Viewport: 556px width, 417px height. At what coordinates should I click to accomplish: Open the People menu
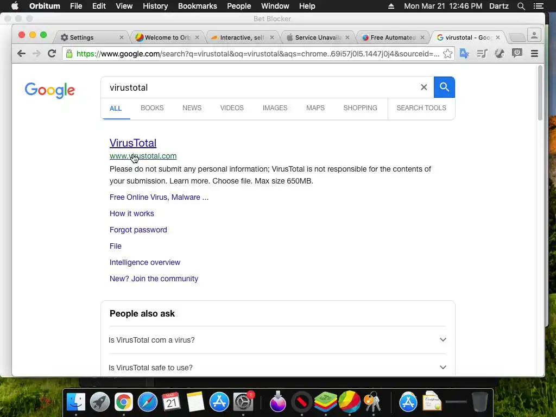239,6
